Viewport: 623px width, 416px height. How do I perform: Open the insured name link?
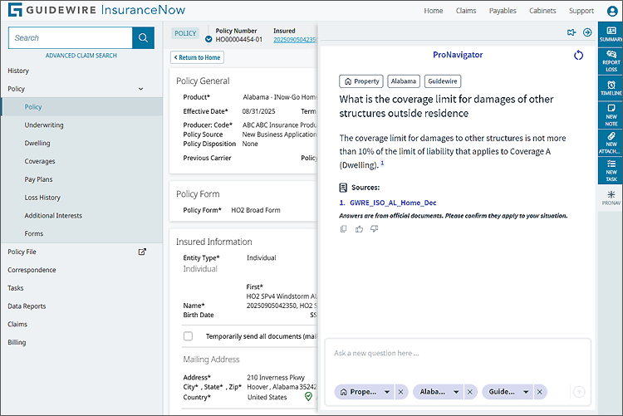click(295, 39)
